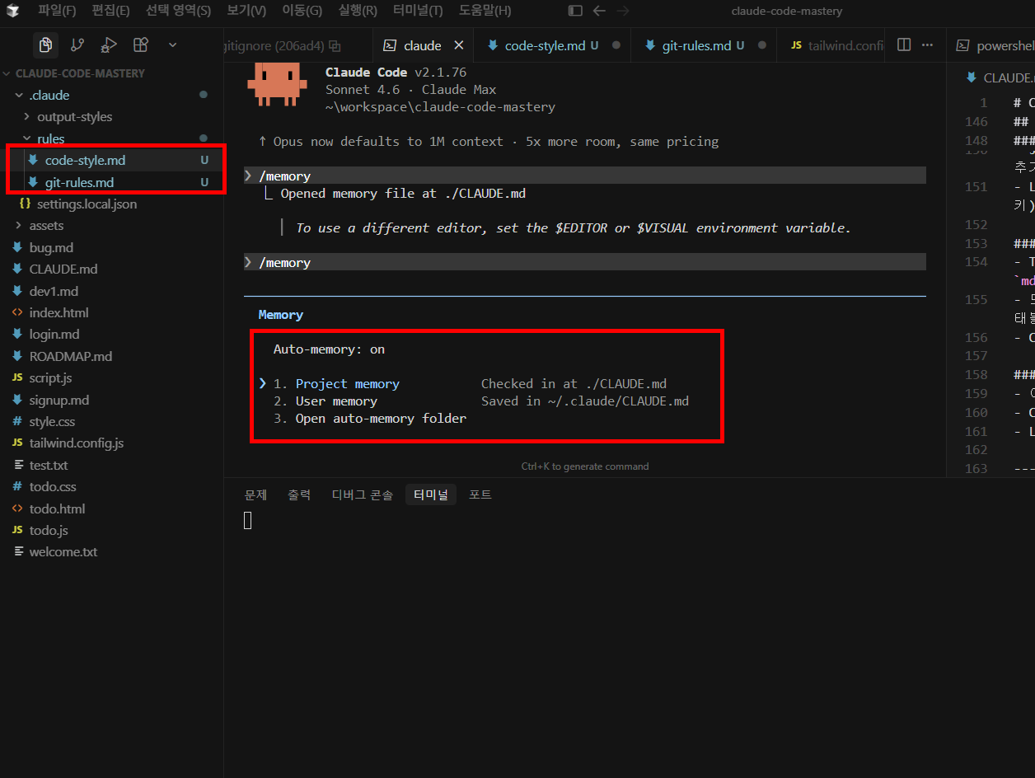Collapse the .claude folder
This screenshot has height=778, width=1035.
[18, 95]
